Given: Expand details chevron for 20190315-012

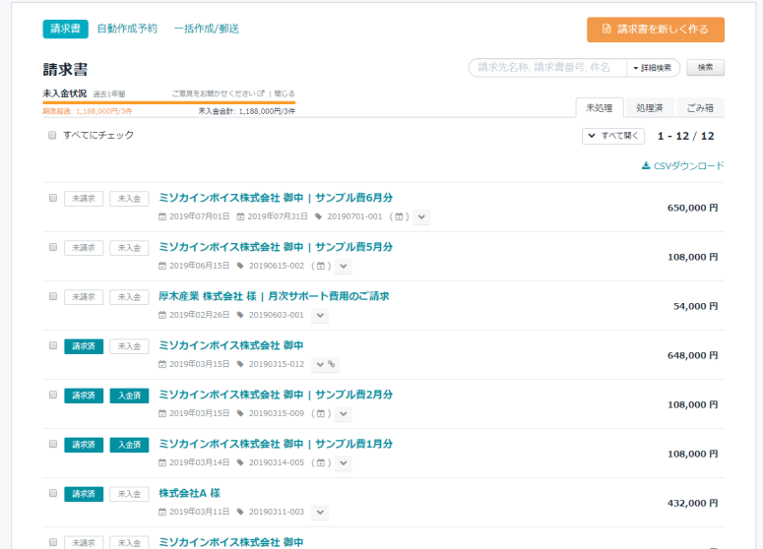Looking at the screenshot, I should point(320,364).
